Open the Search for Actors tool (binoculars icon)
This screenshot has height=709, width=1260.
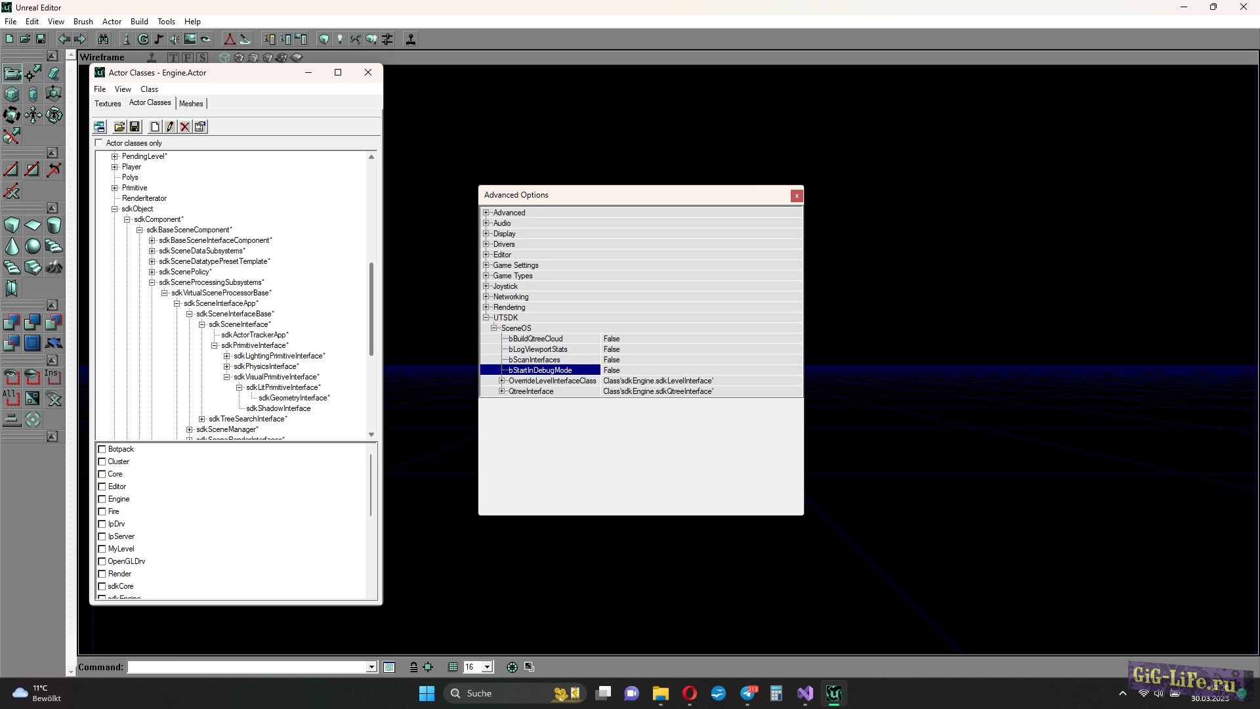pos(103,39)
